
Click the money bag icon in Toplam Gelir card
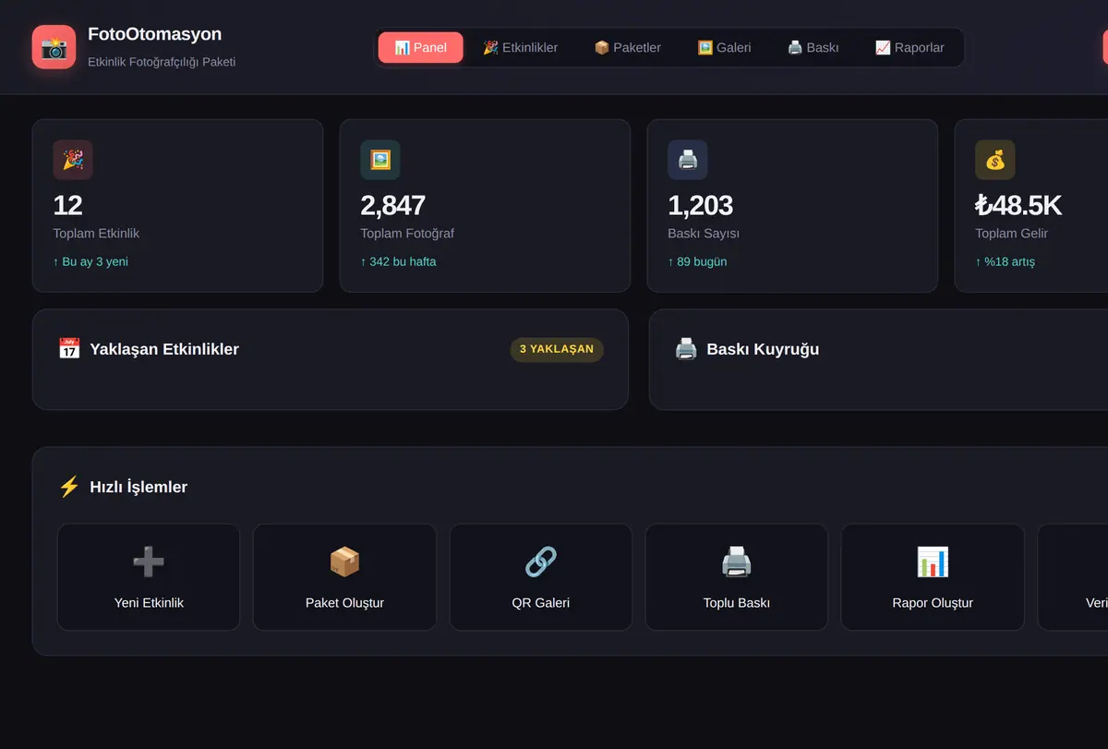995,160
